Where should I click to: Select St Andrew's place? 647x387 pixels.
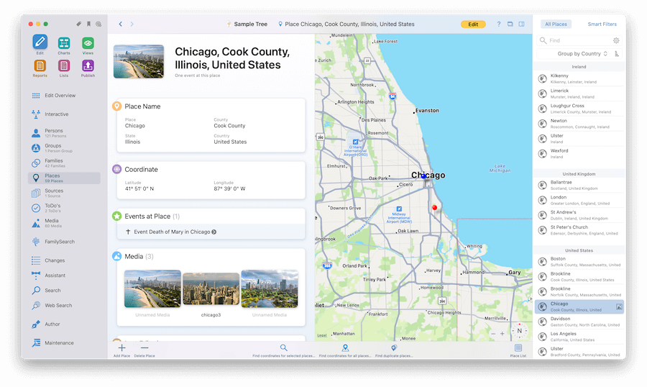(x=579, y=215)
